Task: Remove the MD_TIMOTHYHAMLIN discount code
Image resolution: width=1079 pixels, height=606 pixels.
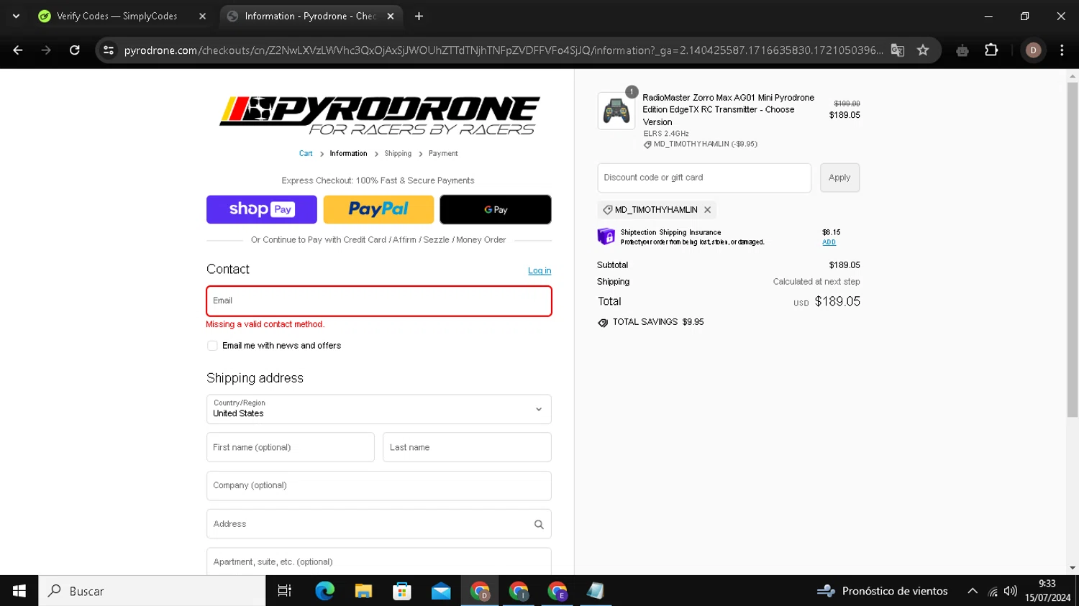Action: (x=707, y=210)
